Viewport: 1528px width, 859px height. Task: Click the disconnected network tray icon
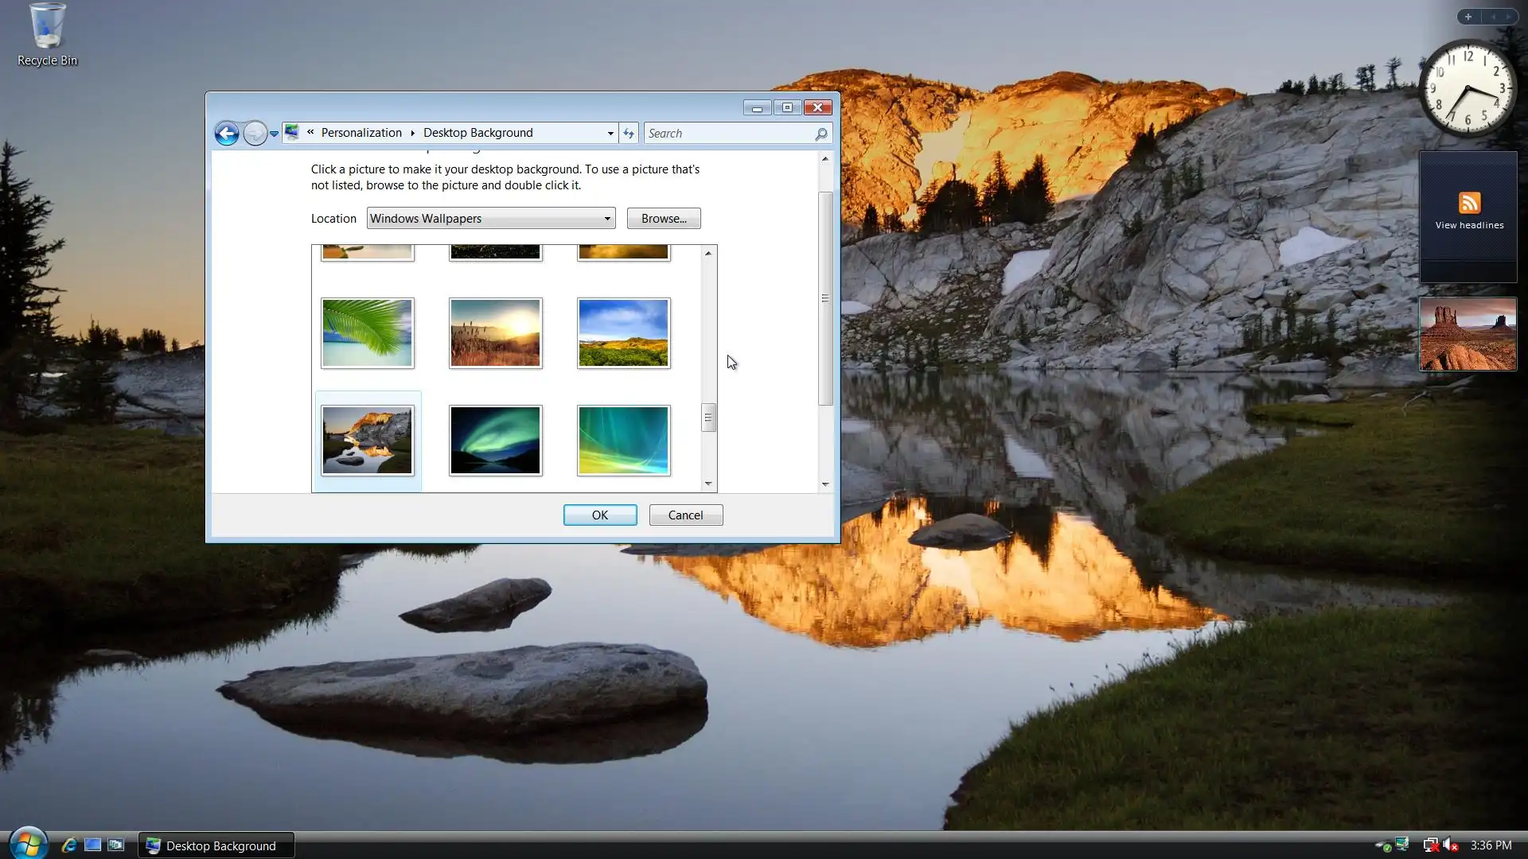1430,845
